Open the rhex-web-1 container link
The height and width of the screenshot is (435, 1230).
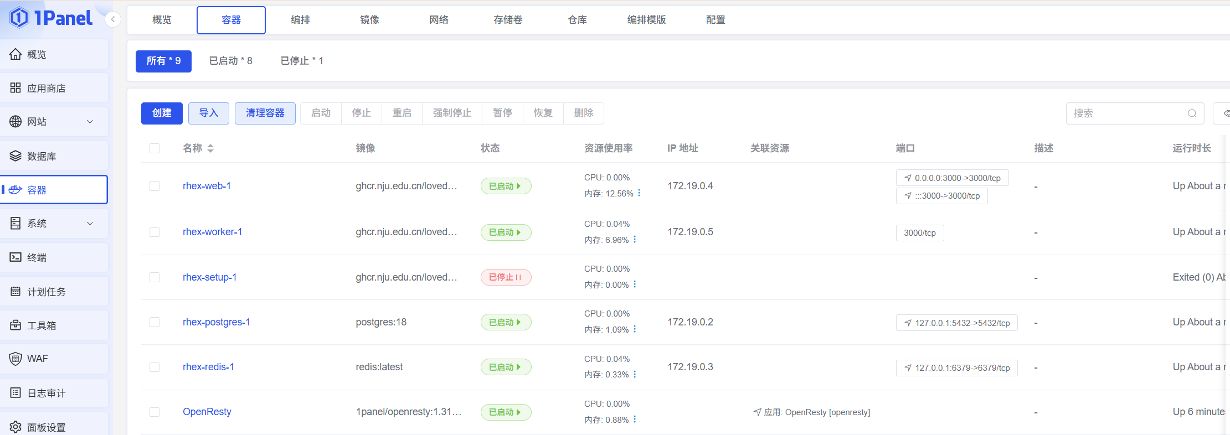tap(207, 186)
